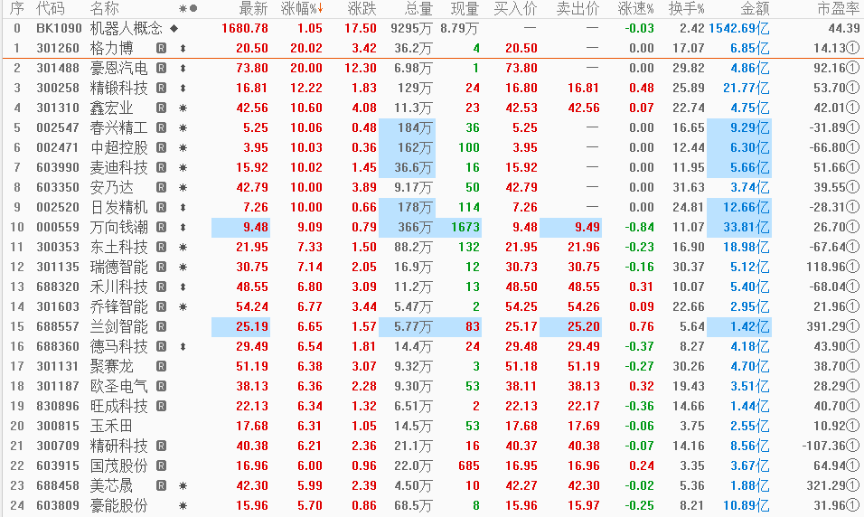Click the 现量 column header

[465, 8]
